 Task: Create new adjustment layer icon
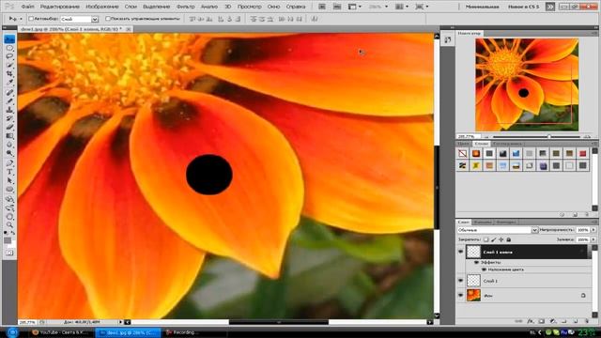(553, 321)
